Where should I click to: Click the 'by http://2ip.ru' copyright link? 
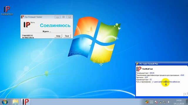28,38
